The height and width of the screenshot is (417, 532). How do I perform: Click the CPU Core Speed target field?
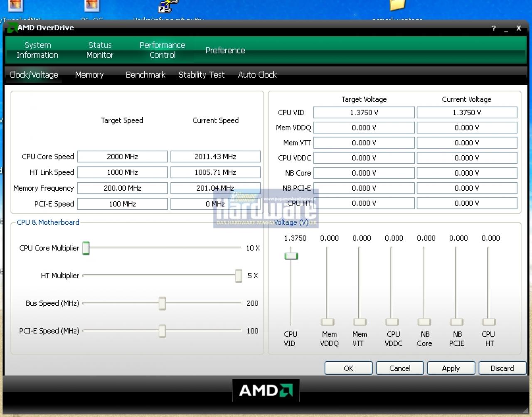[x=123, y=157]
